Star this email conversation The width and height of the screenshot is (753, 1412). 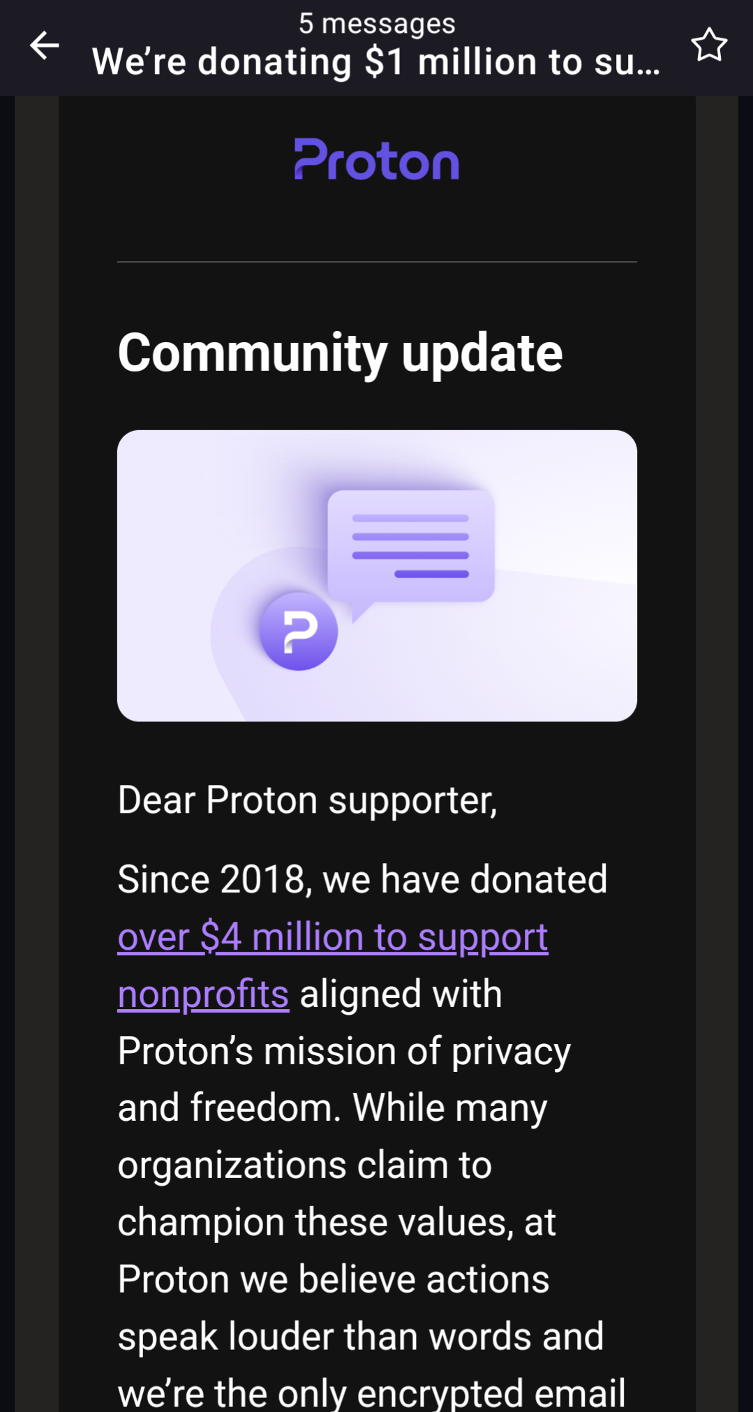(709, 46)
